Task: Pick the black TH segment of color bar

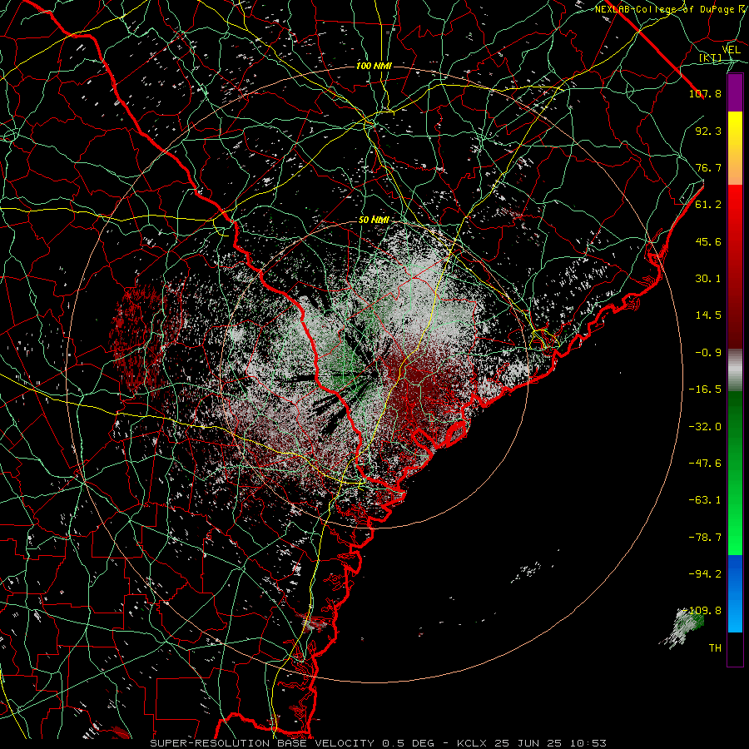Action: 735,648
